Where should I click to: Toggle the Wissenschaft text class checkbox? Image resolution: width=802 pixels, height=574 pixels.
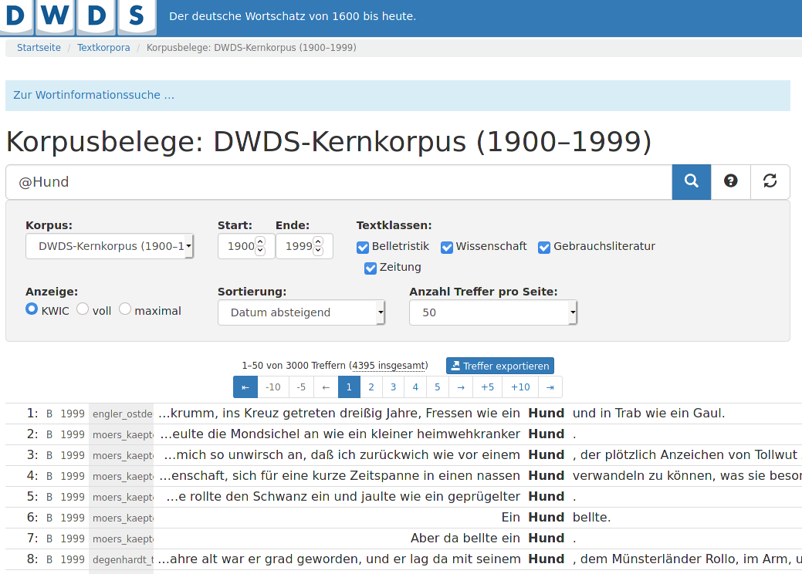[447, 247]
